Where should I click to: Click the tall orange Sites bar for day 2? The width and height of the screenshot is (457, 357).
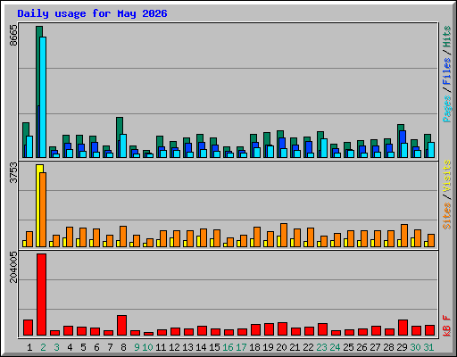(43, 210)
